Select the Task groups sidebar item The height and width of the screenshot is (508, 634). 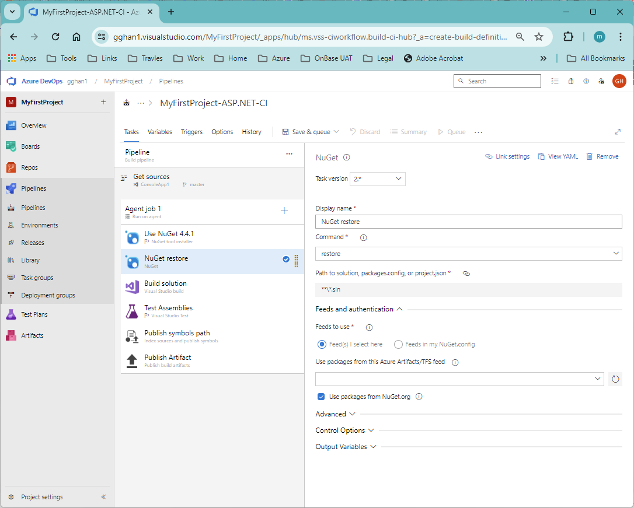click(x=36, y=277)
